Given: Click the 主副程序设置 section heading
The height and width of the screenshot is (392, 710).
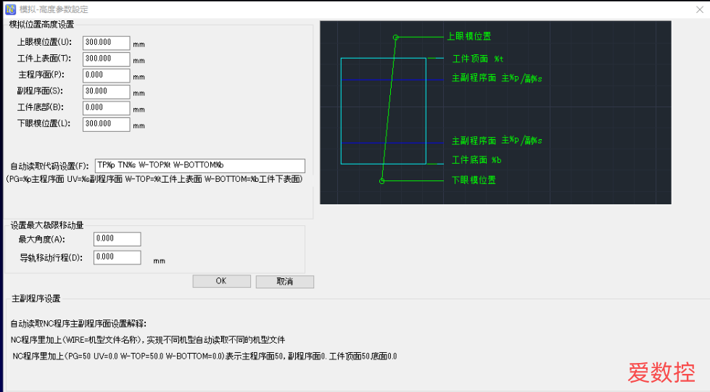Looking at the screenshot, I should [36, 299].
